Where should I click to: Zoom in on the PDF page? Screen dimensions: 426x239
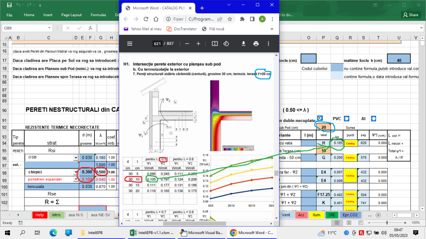199,43
